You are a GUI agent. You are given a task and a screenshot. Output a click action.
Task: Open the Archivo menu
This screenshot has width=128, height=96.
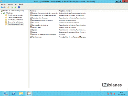click(x=4, y=4)
